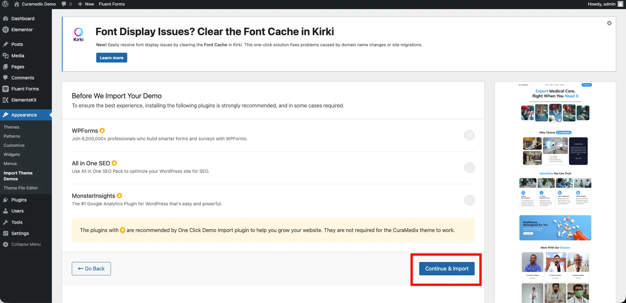Toggle the MonsterInsights plugin switch
626x303 pixels.
coord(469,200)
